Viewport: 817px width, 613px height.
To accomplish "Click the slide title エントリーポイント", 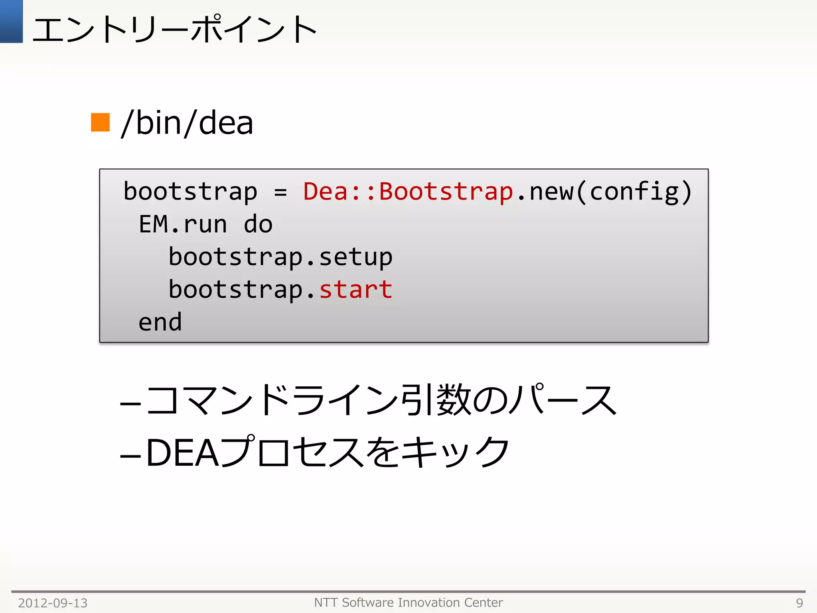I will pyautogui.click(x=175, y=29).
